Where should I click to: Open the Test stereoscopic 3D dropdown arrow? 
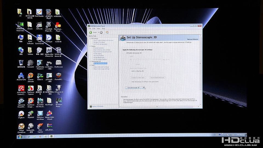click(144, 88)
